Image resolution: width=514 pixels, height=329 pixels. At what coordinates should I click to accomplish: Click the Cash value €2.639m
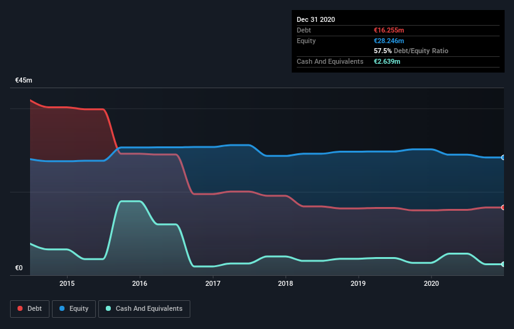coord(387,61)
